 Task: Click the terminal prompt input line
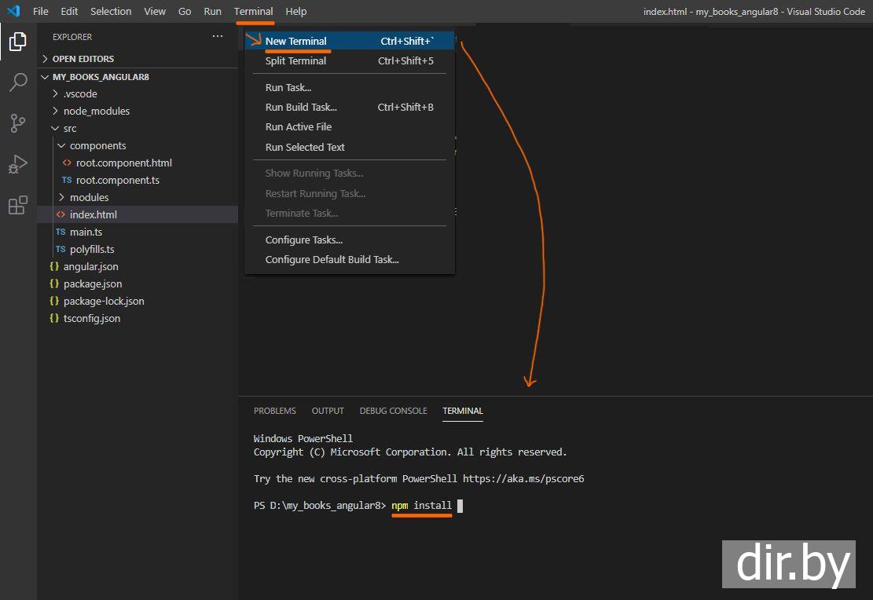[x=460, y=506]
